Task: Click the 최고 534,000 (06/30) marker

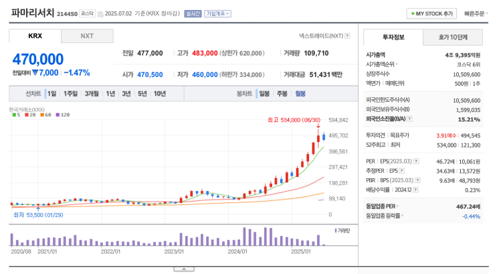Action: pos(294,120)
